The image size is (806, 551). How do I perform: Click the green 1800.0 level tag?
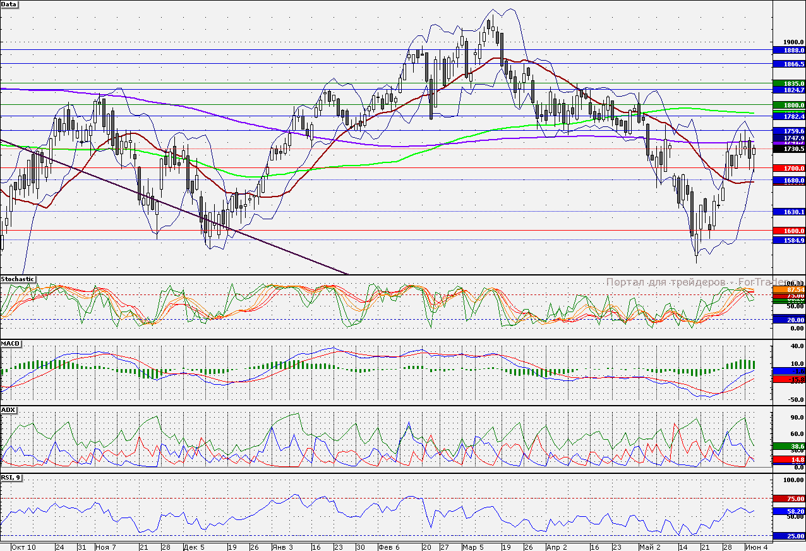coord(788,106)
